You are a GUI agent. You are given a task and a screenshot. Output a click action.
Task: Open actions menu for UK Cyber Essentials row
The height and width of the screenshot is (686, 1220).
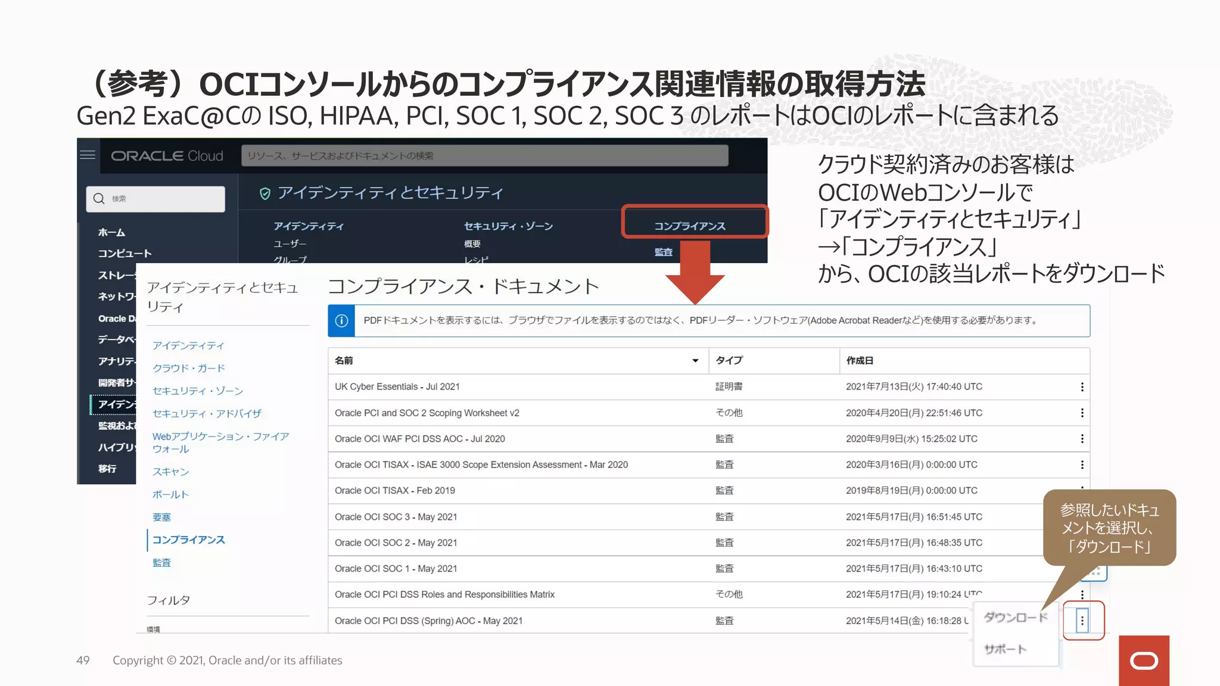[1082, 387]
